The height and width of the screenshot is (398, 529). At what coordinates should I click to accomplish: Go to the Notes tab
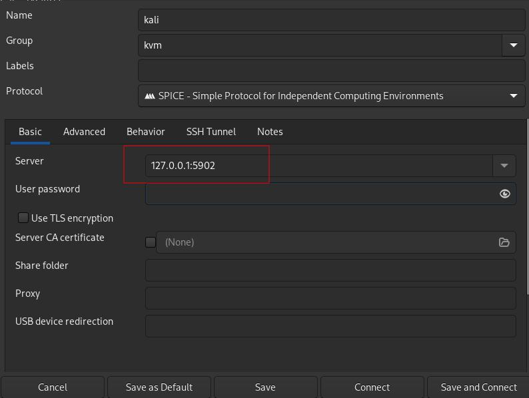click(x=270, y=132)
